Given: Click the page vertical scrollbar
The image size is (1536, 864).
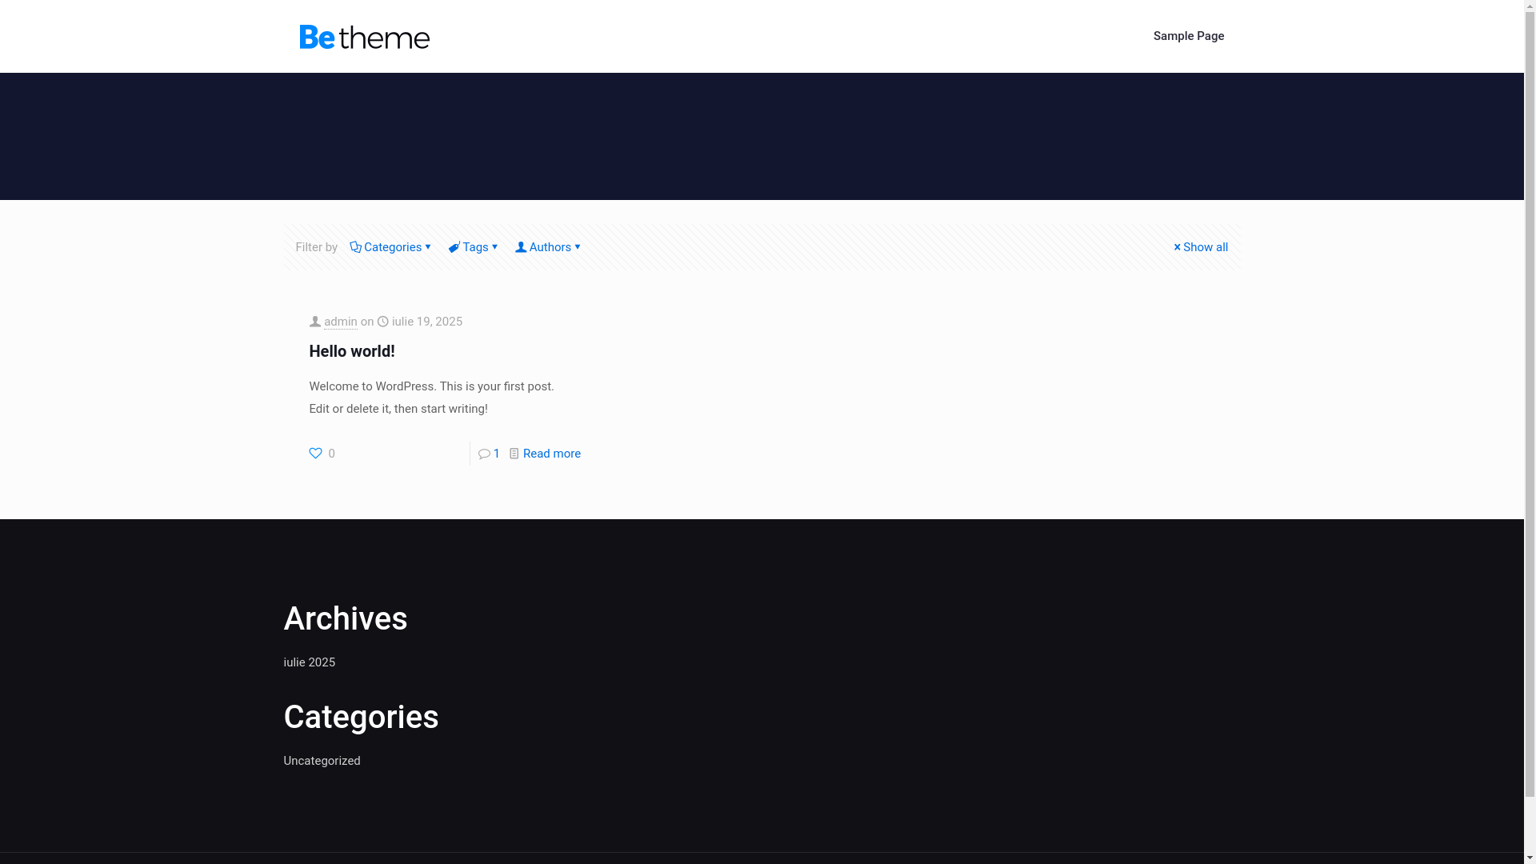Looking at the screenshot, I should [x=1530, y=432].
